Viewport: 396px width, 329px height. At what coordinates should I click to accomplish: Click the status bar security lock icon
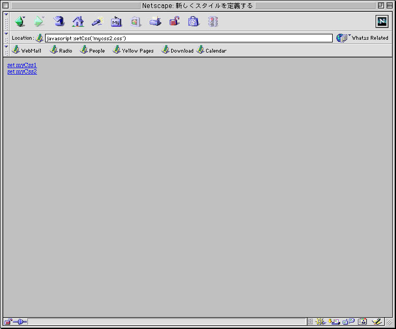coord(8,321)
